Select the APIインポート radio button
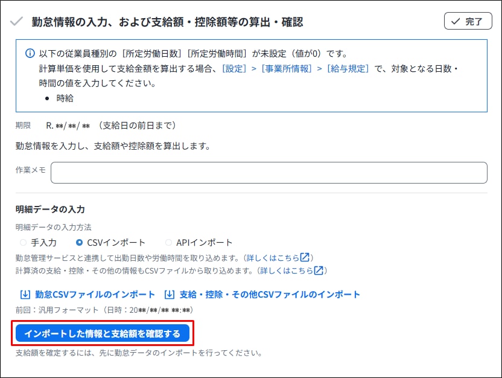The width and height of the screenshot is (502, 378). coord(168,243)
